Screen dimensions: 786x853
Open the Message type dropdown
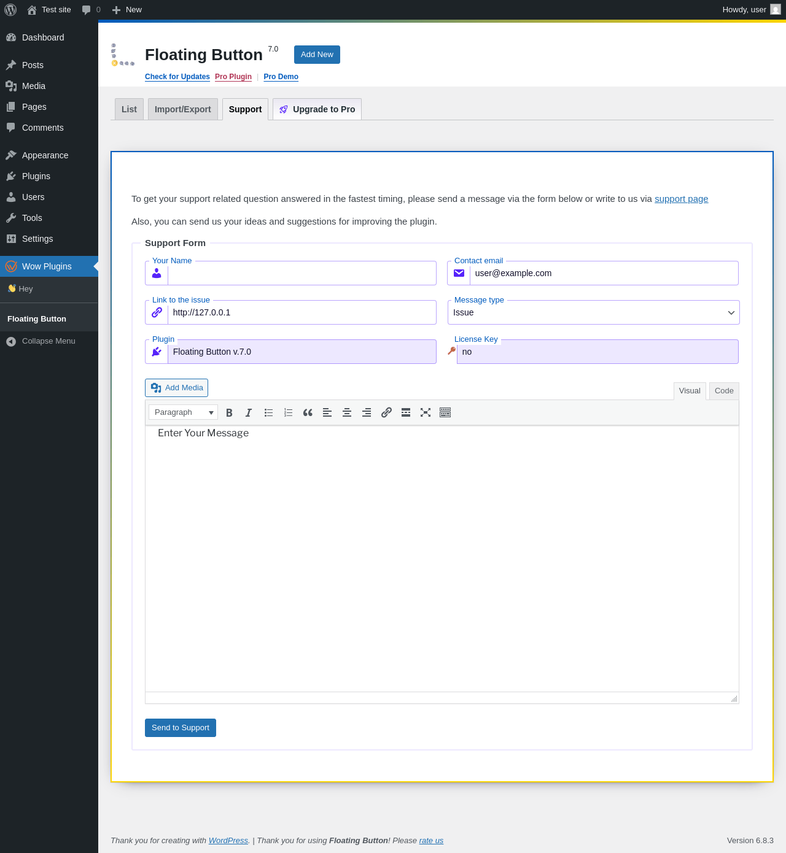pos(593,312)
